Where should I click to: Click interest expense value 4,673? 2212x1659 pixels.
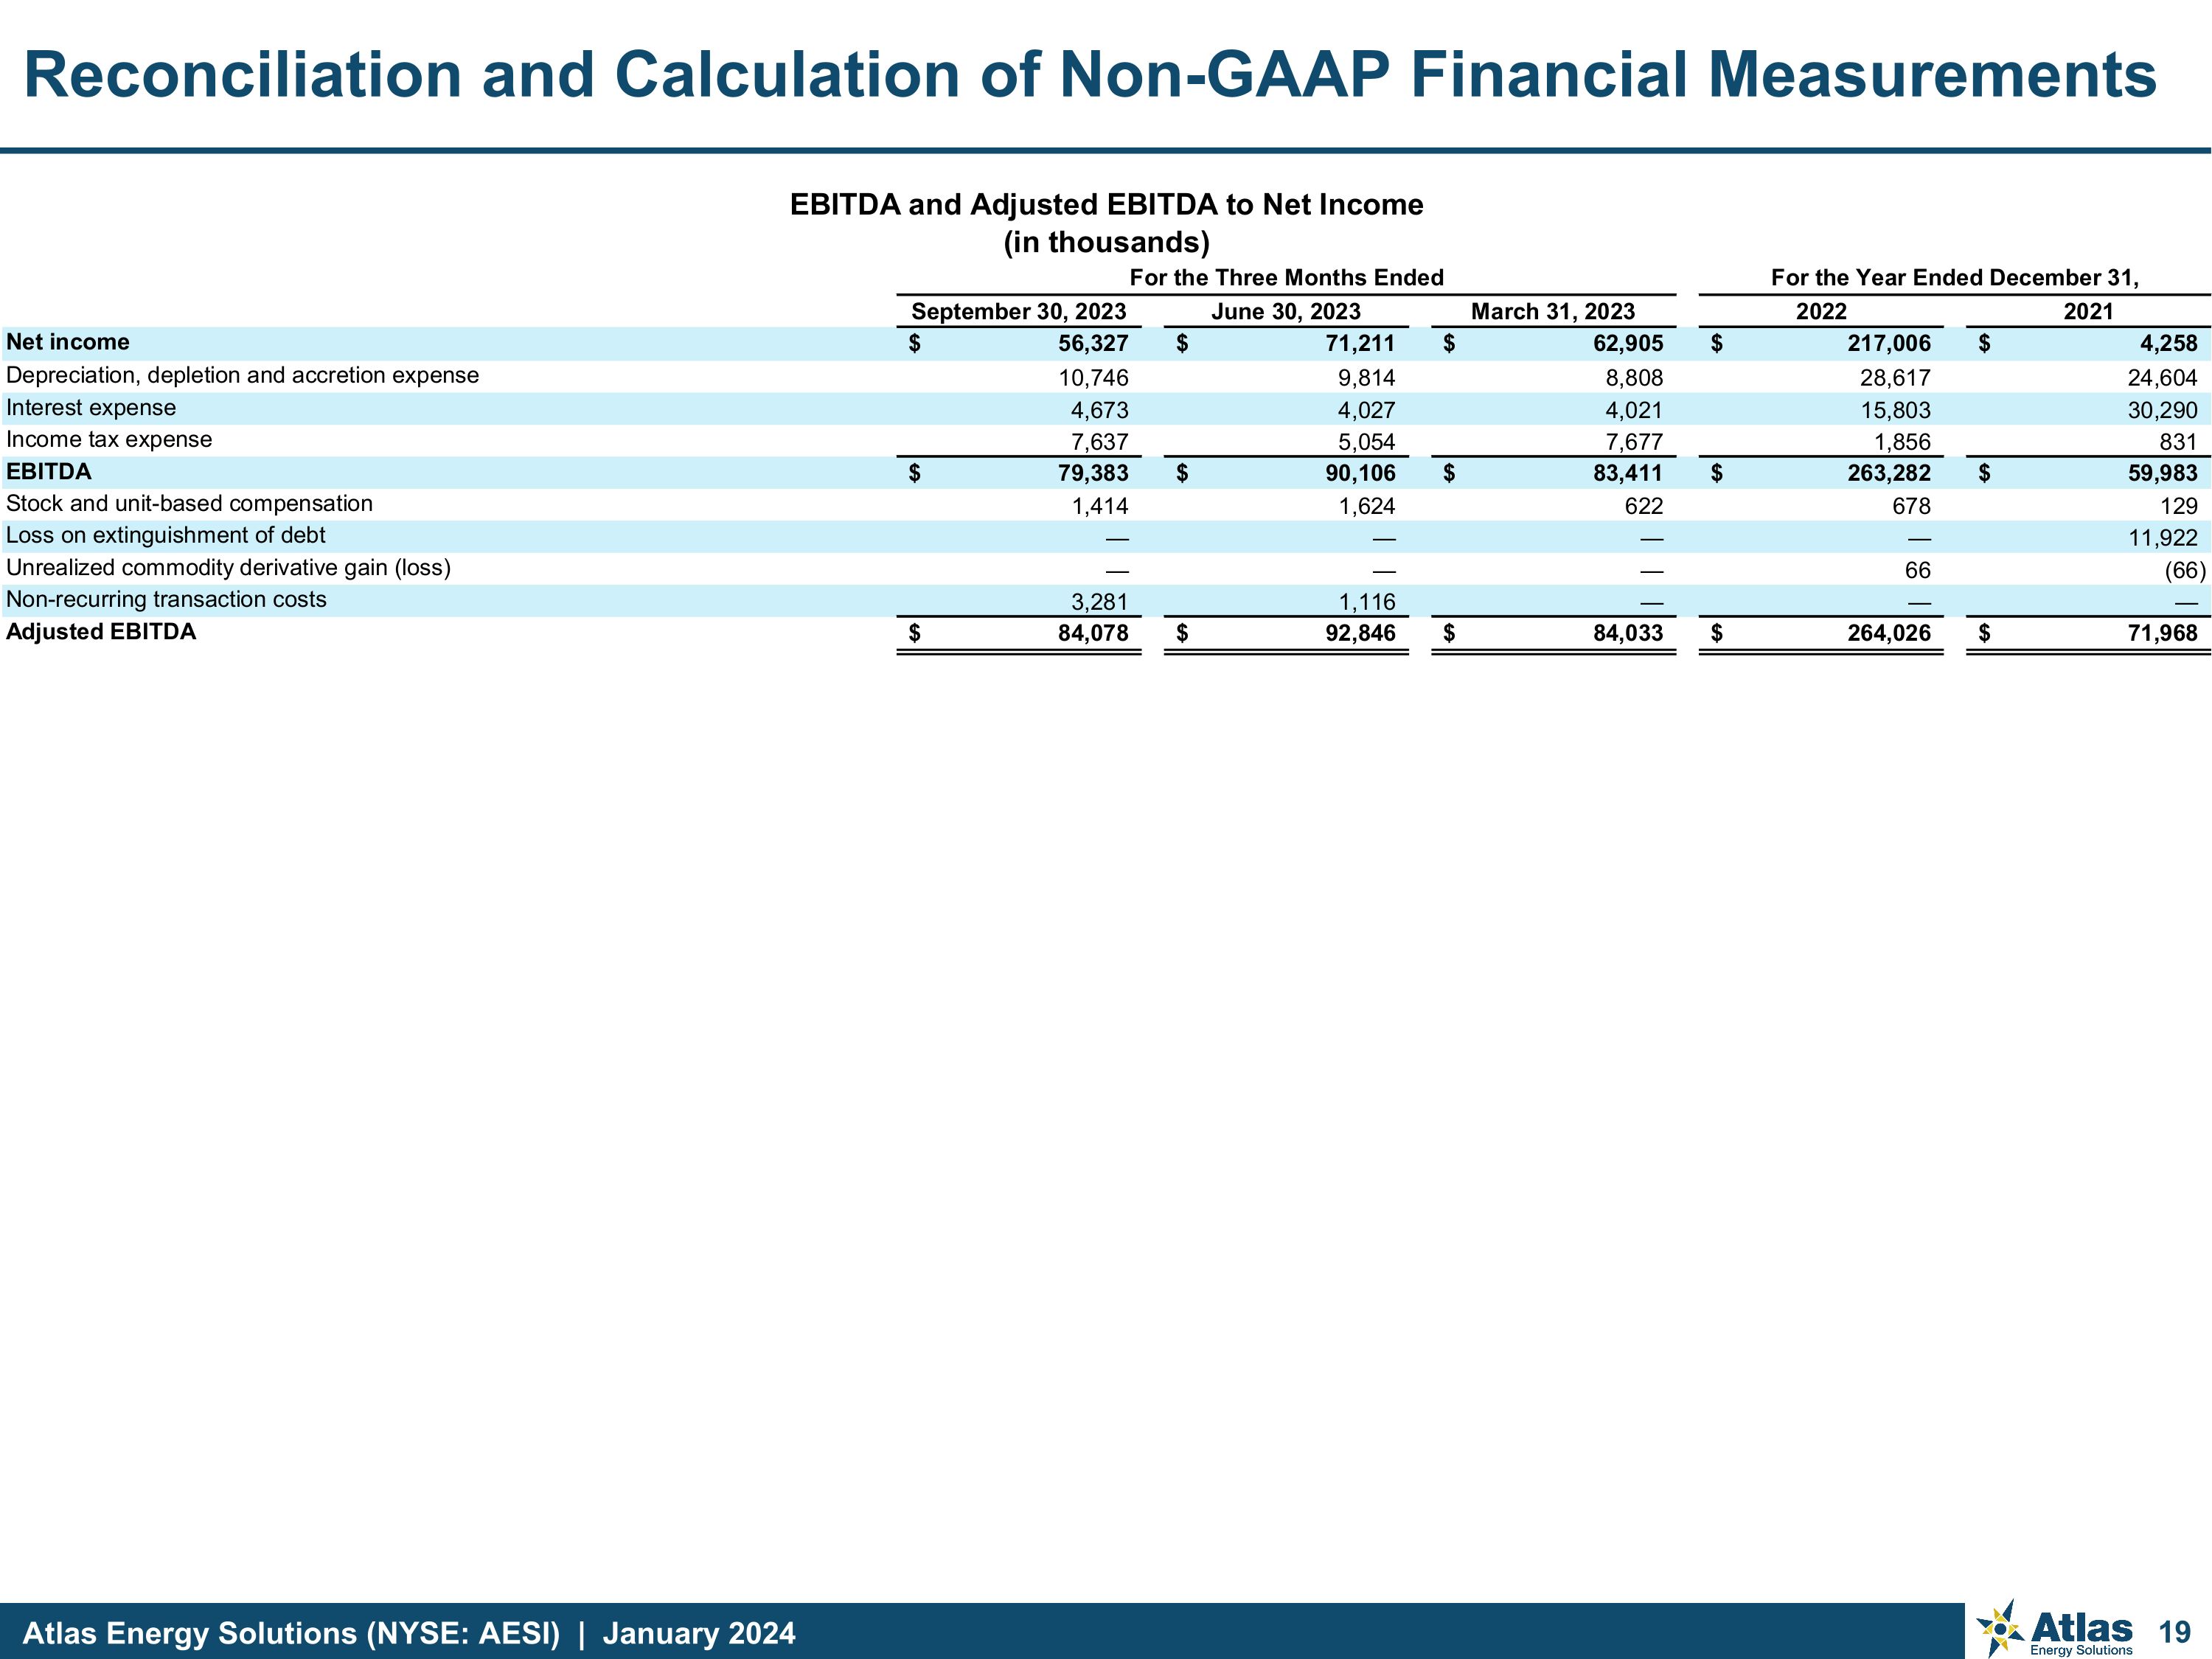tap(1099, 410)
